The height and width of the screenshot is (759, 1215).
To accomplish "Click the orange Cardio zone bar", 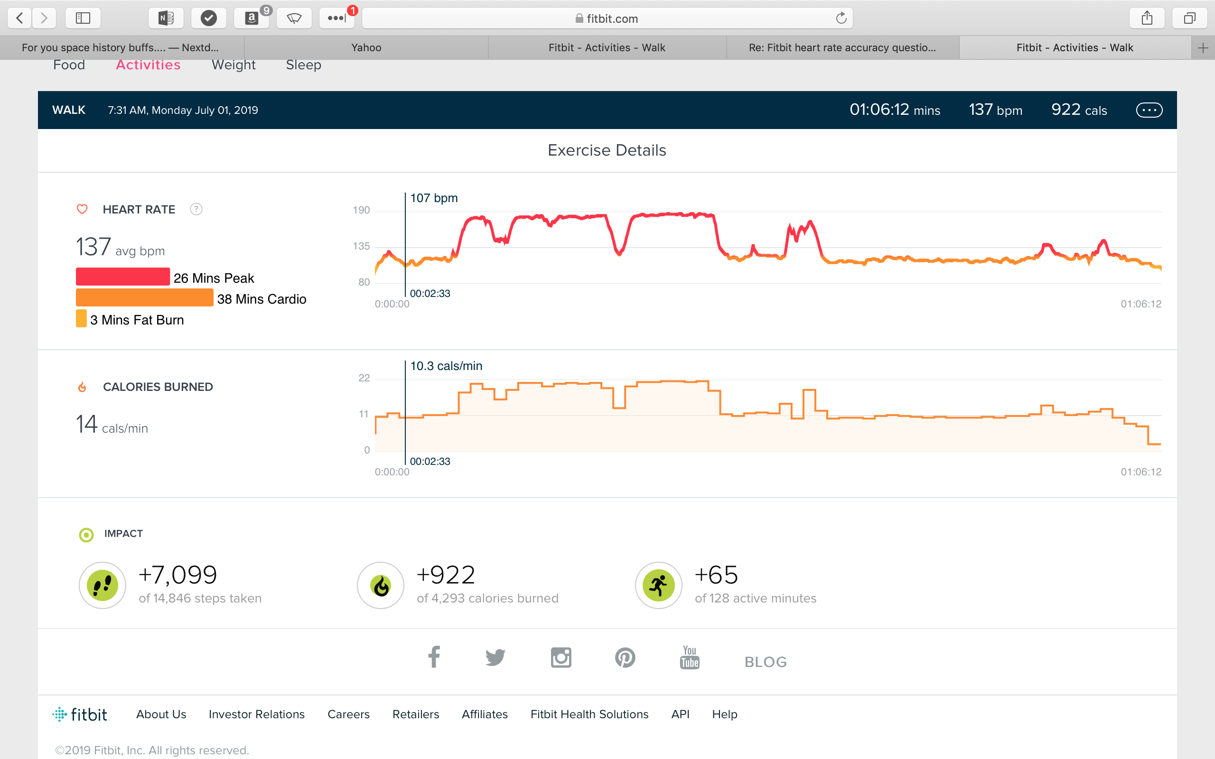I will pyautogui.click(x=145, y=298).
